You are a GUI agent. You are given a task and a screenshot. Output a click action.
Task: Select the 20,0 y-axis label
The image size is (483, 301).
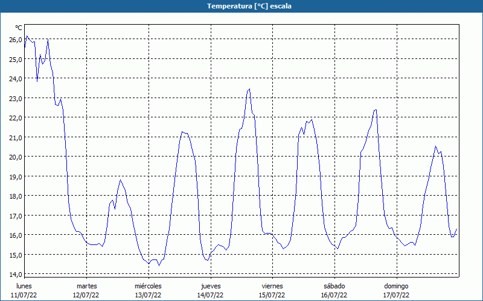coord(16,157)
